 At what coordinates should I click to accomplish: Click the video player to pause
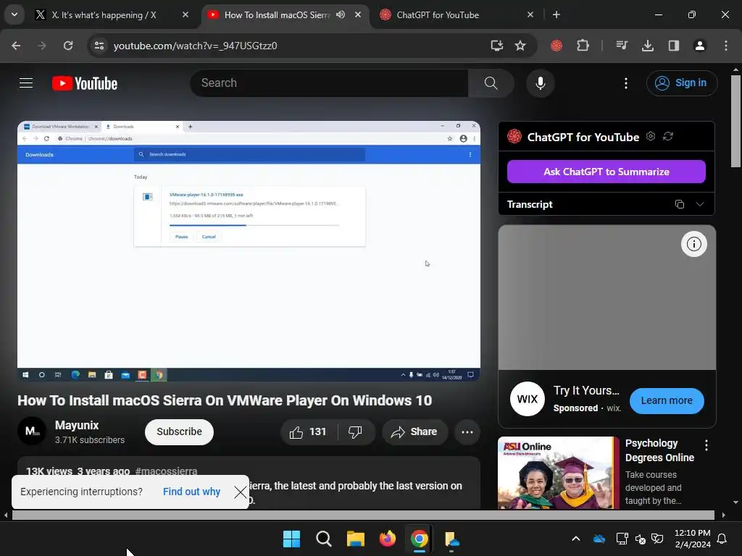[x=249, y=251]
